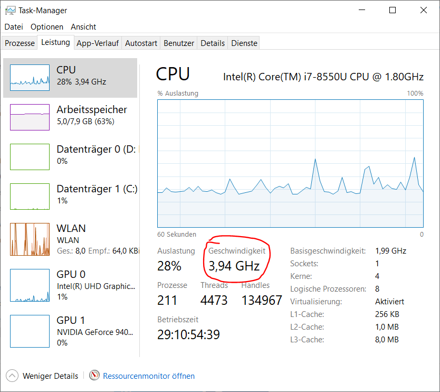
Task: Click the Geschwindigkeit 3,94 GHz value
Action: coord(234,266)
